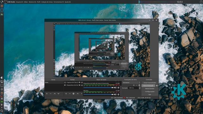The height and width of the screenshot is (114, 203).
Task: Remove the transition with the minus icon
Action: 137,85
